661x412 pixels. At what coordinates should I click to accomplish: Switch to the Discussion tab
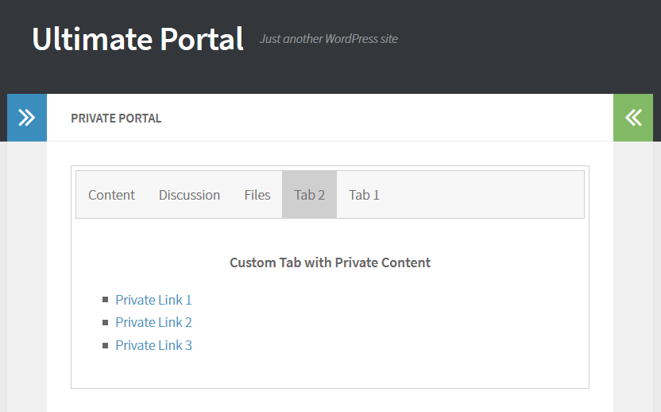click(189, 195)
